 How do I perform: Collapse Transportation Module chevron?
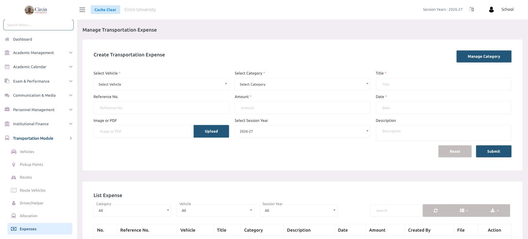(x=71, y=138)
